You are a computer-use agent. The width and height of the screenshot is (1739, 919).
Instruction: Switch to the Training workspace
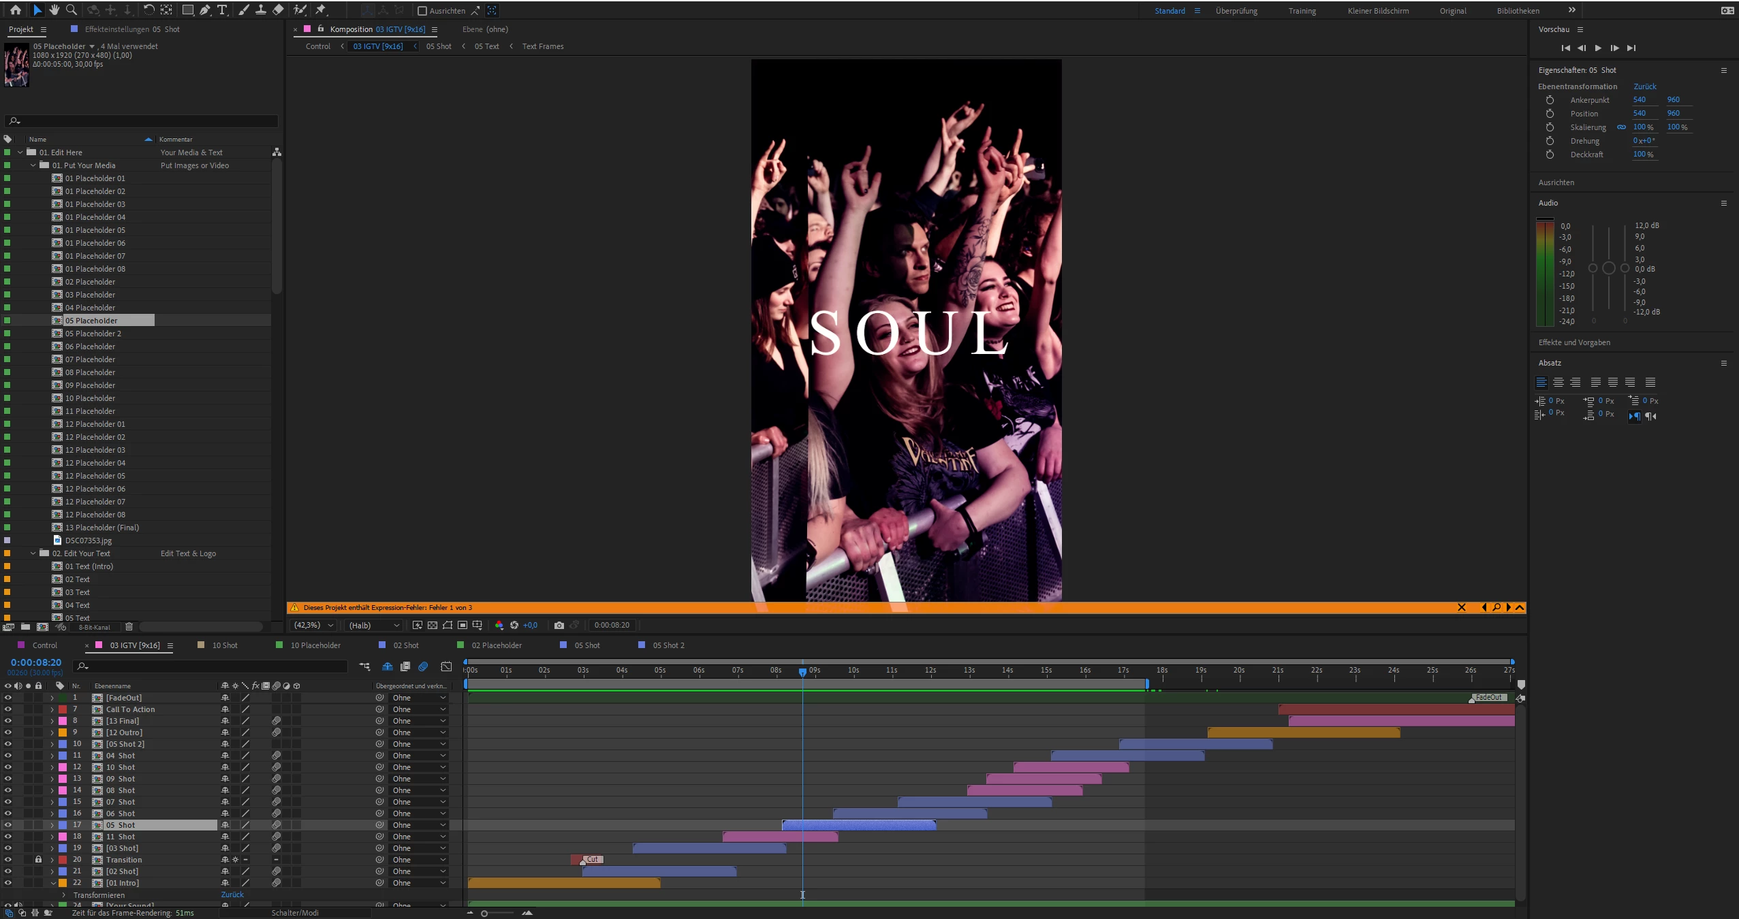tap(1302, 11)
